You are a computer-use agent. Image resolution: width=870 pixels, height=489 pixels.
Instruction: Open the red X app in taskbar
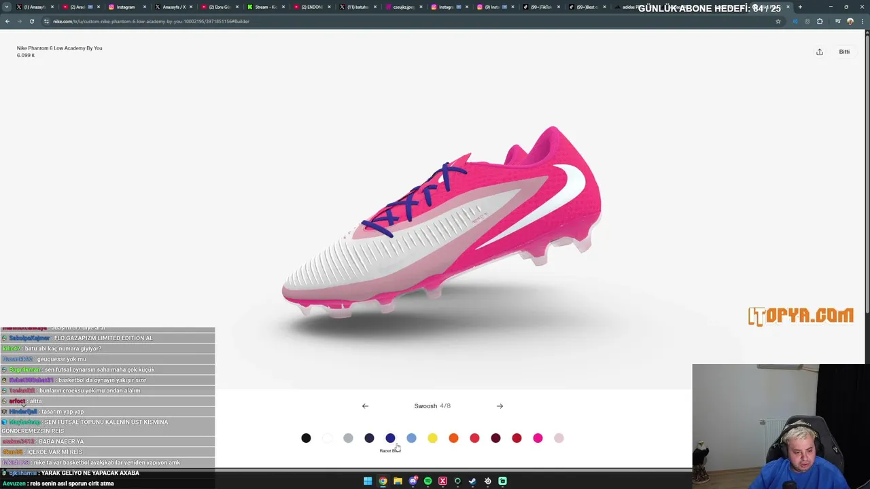442,481
